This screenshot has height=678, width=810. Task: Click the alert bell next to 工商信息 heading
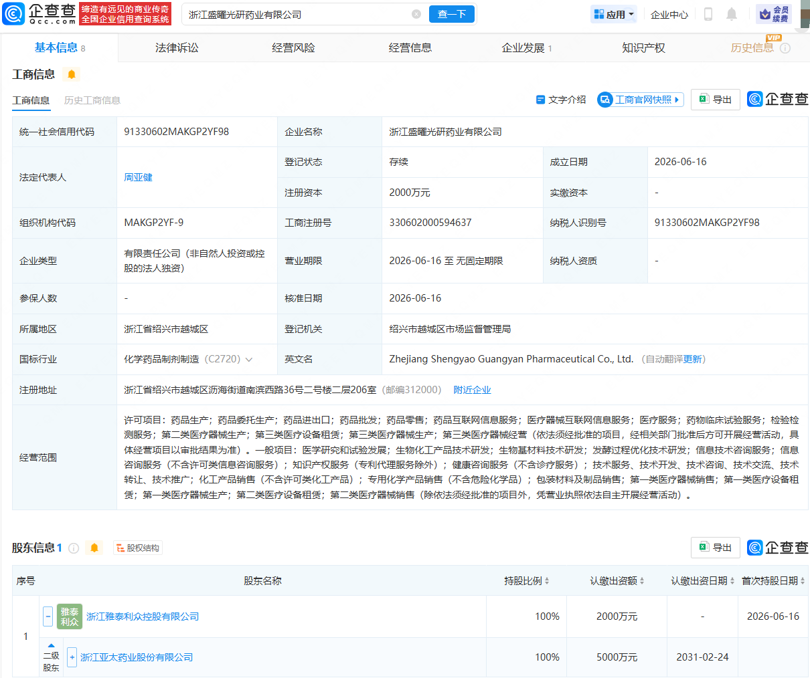(72, 74)
